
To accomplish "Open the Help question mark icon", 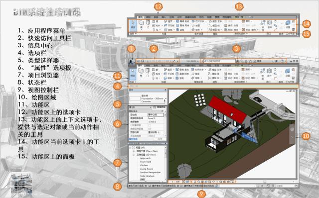I will click(x=283, y=61).
